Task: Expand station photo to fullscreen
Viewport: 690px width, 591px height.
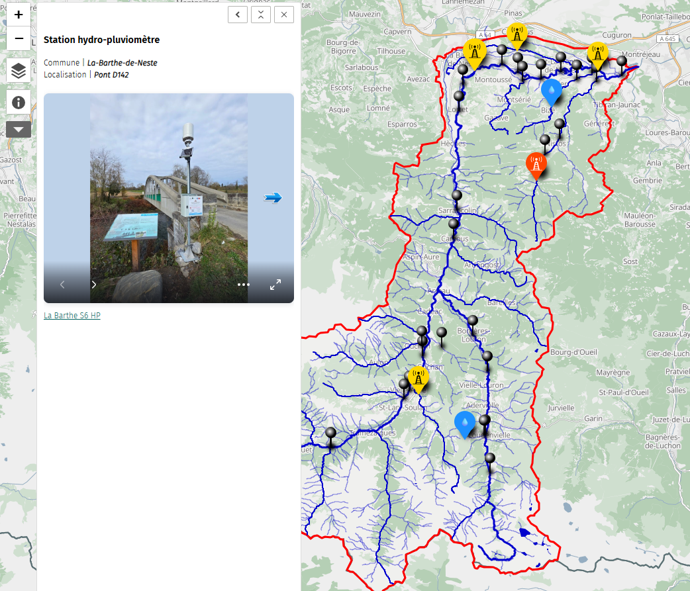Action: tap(275, 285)
